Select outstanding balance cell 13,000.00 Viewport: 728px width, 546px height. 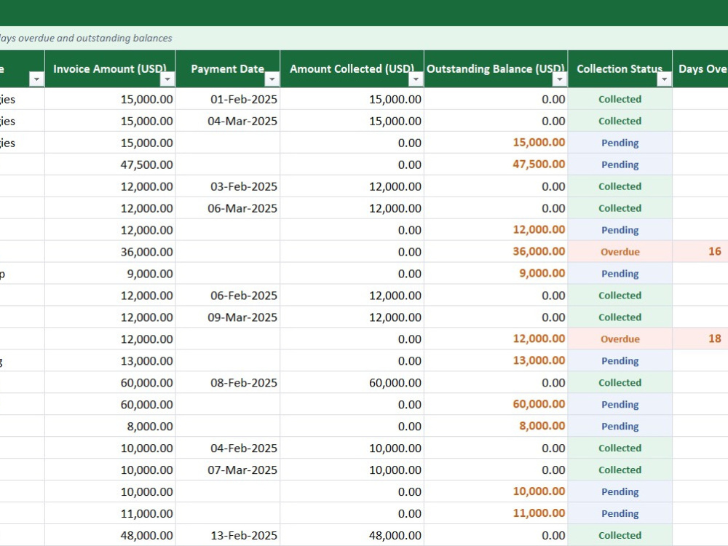496,361
